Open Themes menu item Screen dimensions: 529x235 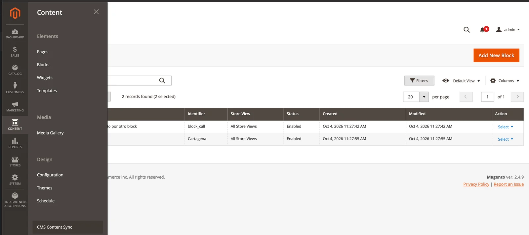45,188
